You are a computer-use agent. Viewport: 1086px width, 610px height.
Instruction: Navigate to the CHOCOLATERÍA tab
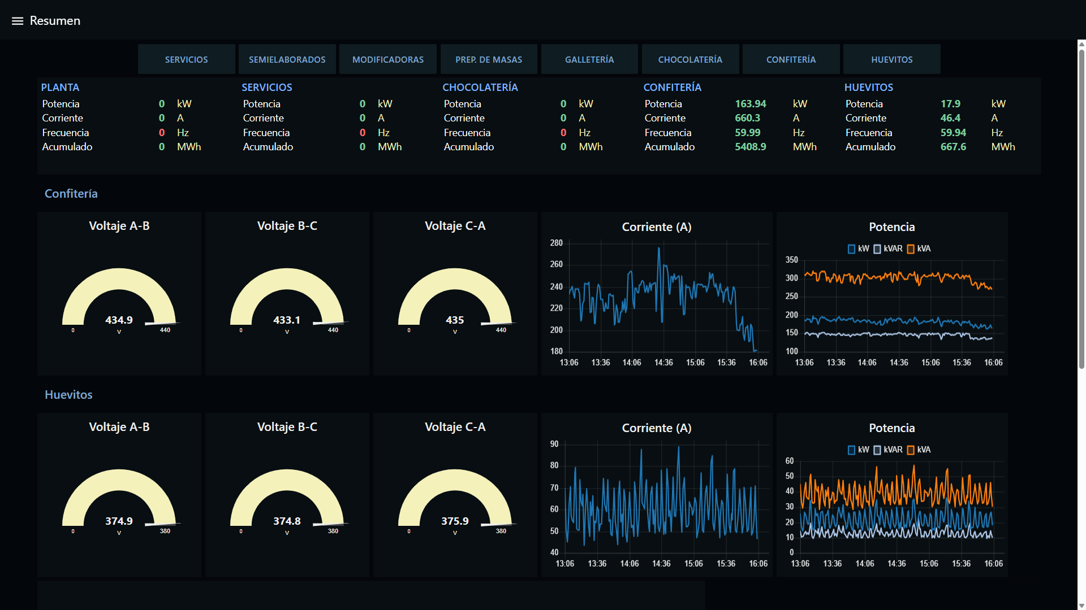pos(690,59)
